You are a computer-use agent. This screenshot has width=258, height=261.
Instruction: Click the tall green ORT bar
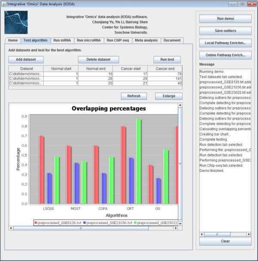[x=138, y=161]
